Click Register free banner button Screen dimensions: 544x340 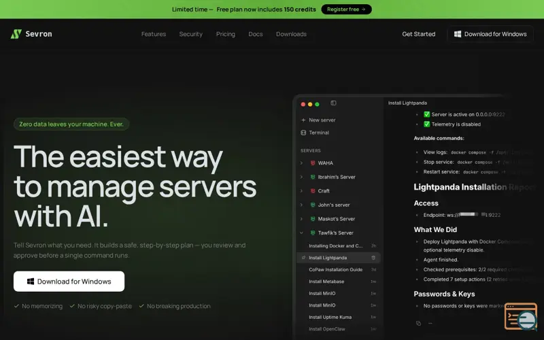point(346,10)
